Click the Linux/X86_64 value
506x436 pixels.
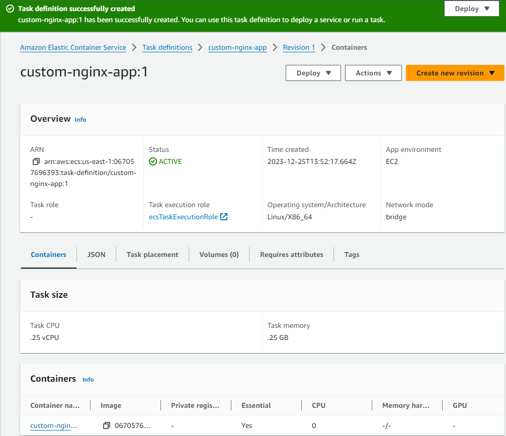[x=290, y=217]
